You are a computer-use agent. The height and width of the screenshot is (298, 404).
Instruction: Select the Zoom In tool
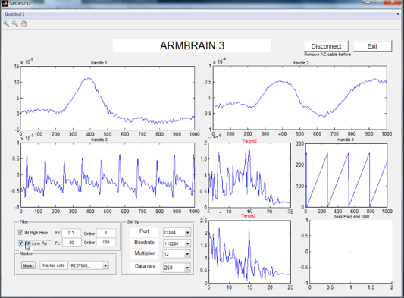(6, 24)
